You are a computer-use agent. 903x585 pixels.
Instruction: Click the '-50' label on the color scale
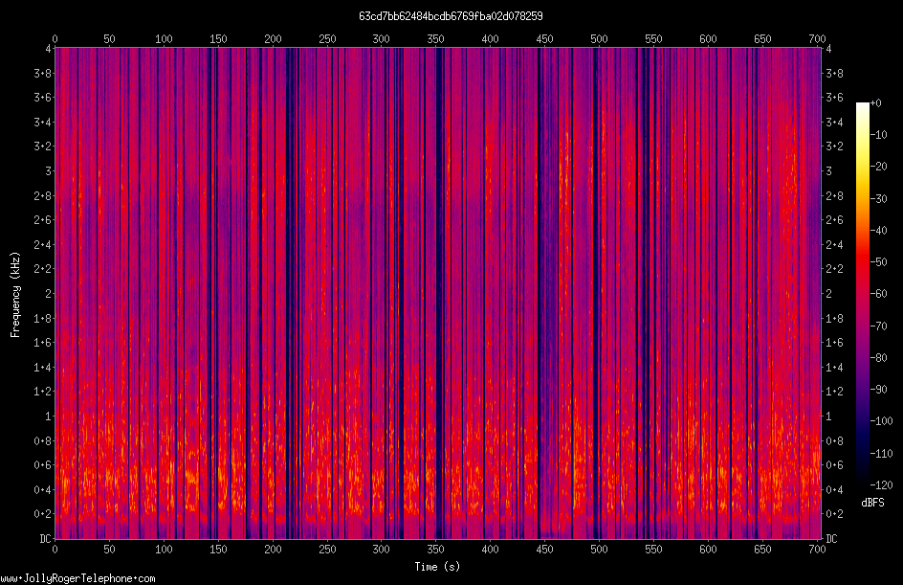tap(879, 262)
